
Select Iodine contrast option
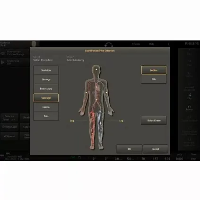[154, 70]
